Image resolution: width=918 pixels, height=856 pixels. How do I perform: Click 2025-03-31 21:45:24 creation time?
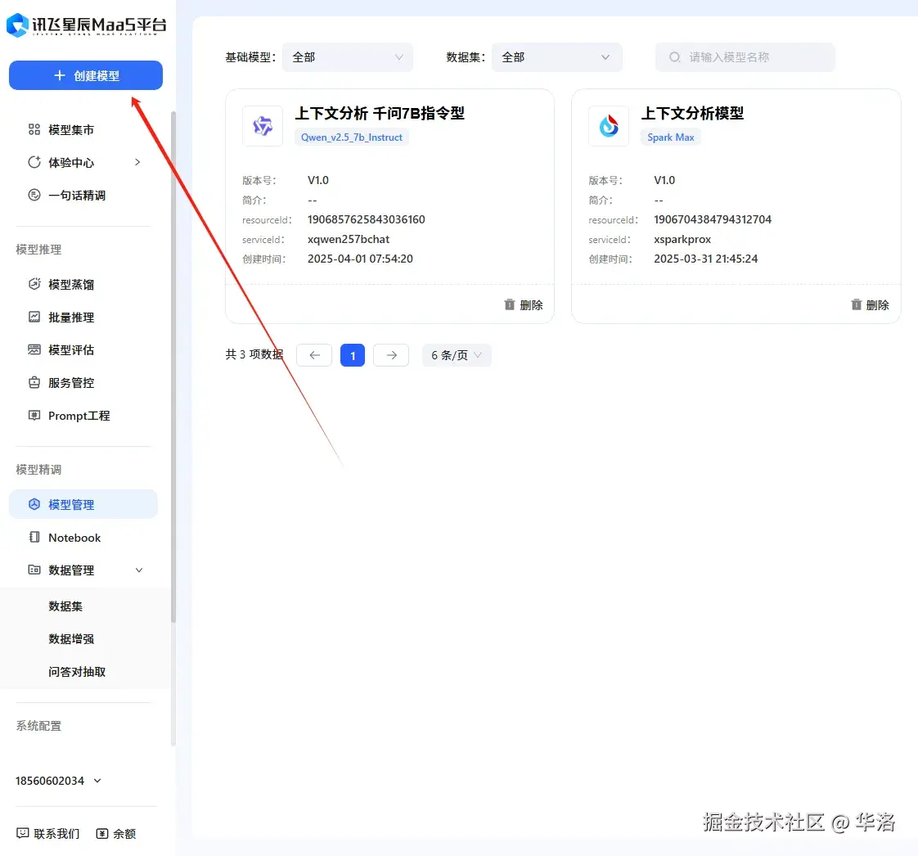click(705, 259)
